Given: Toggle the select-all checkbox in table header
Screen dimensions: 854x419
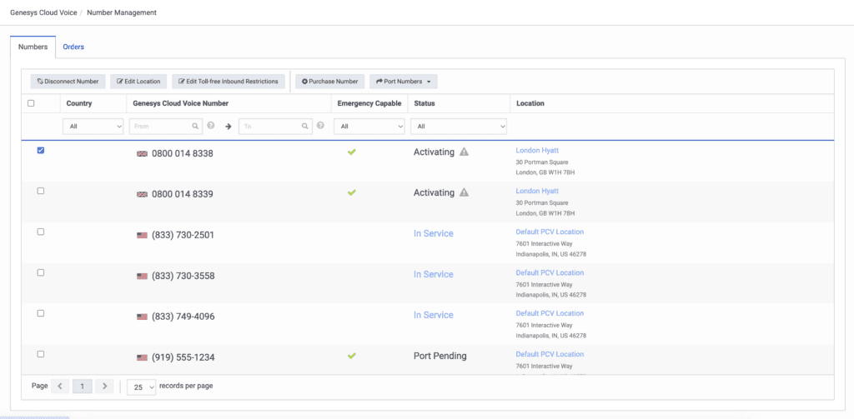Looking at the screenshot, I should pos(31,103).
